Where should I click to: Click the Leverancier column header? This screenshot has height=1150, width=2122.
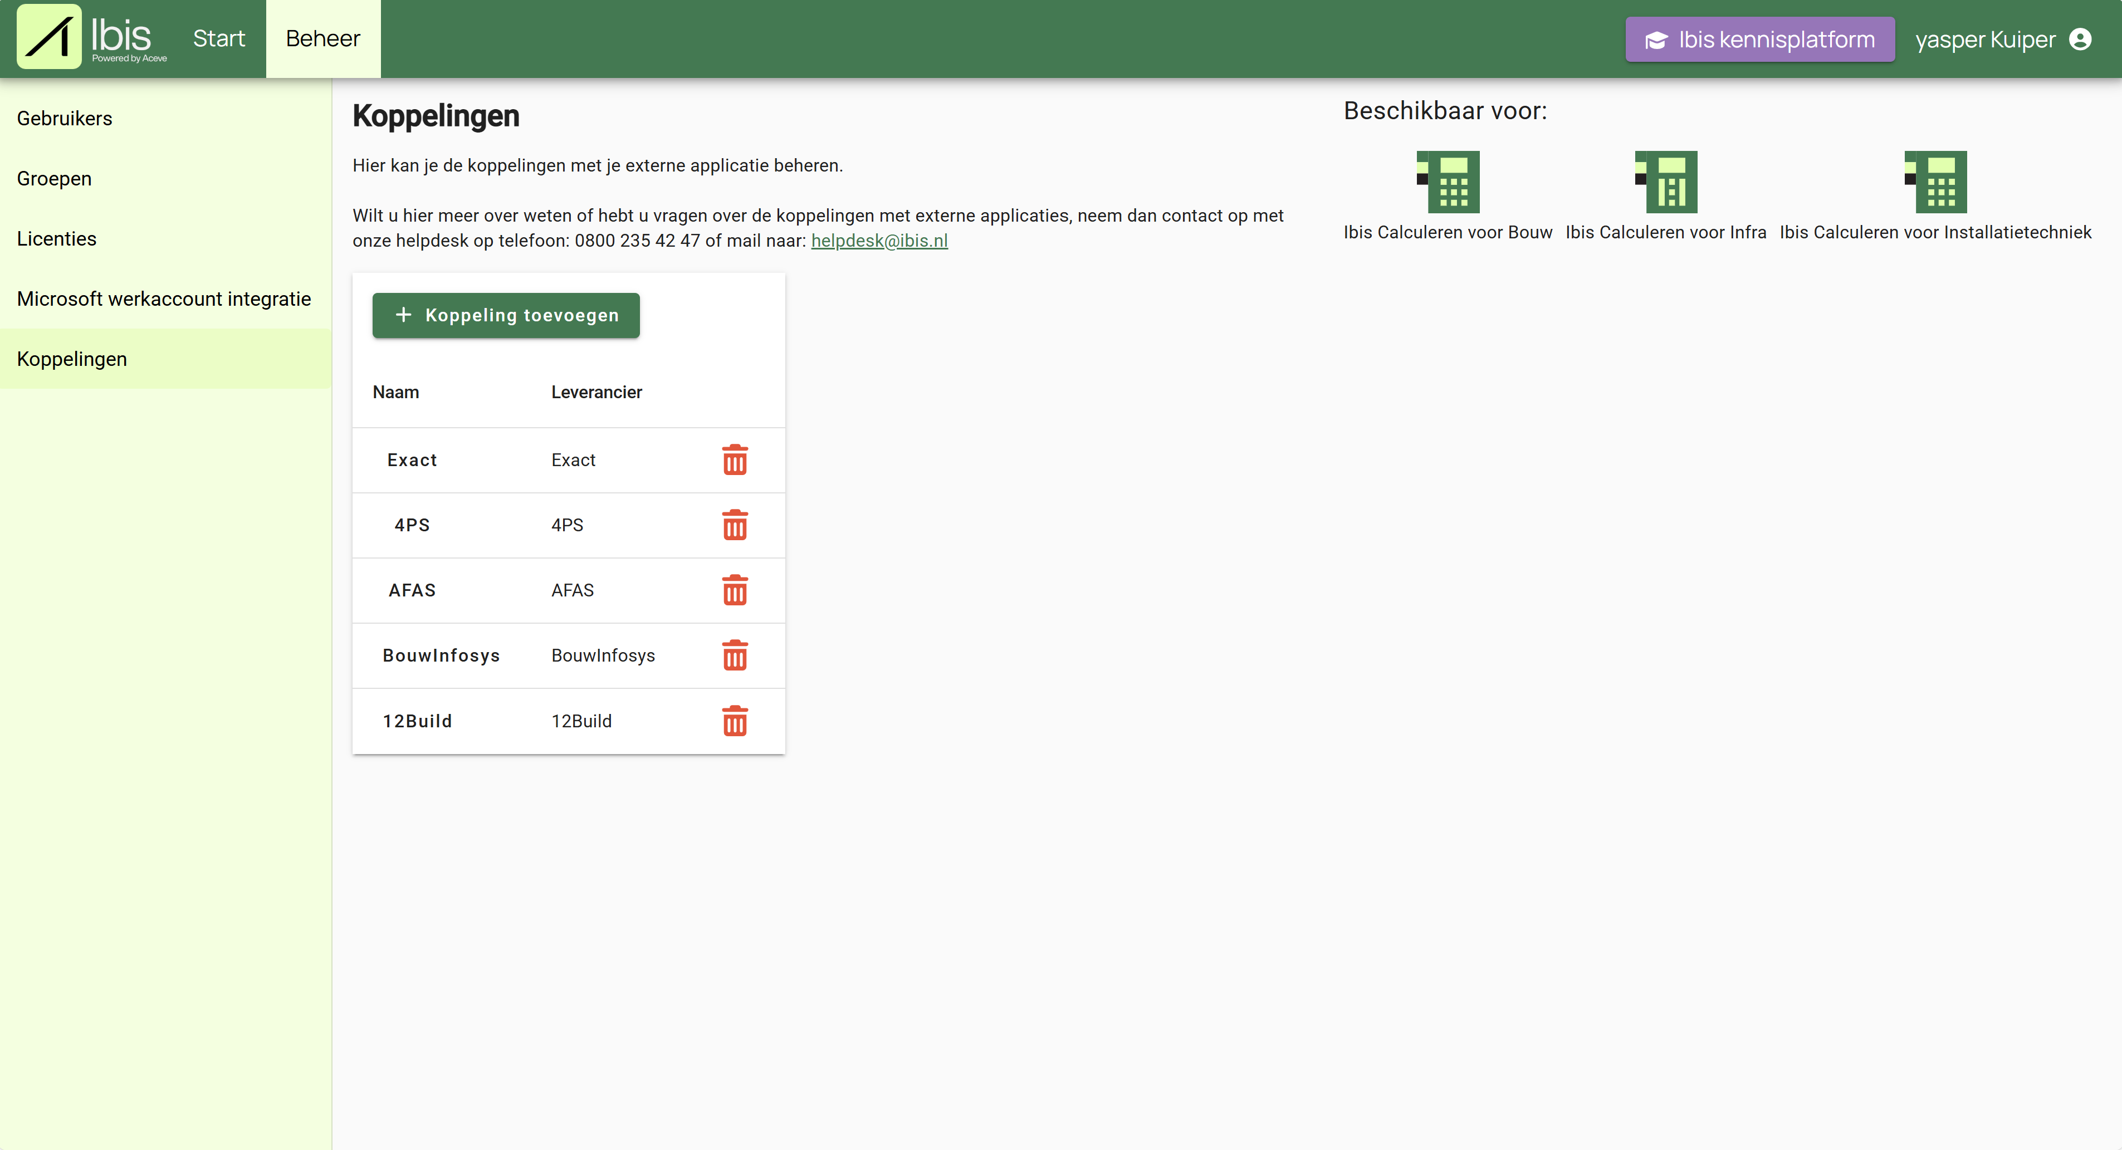click(595, 392)
